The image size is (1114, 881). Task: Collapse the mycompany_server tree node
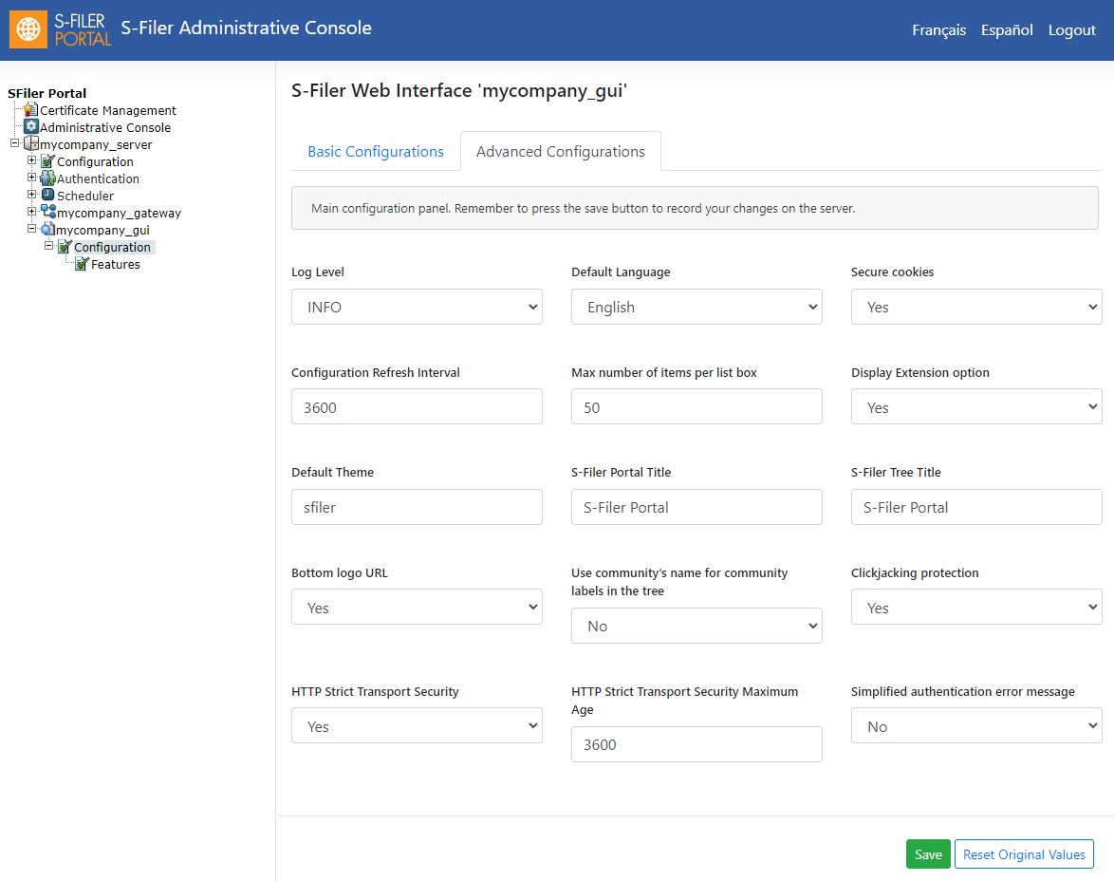[14, 143]
